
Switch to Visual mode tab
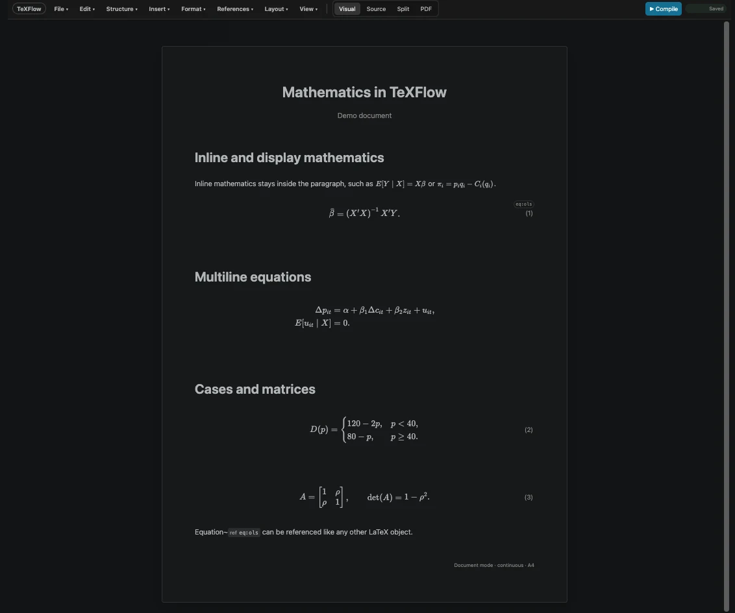(x=347, y=9)
